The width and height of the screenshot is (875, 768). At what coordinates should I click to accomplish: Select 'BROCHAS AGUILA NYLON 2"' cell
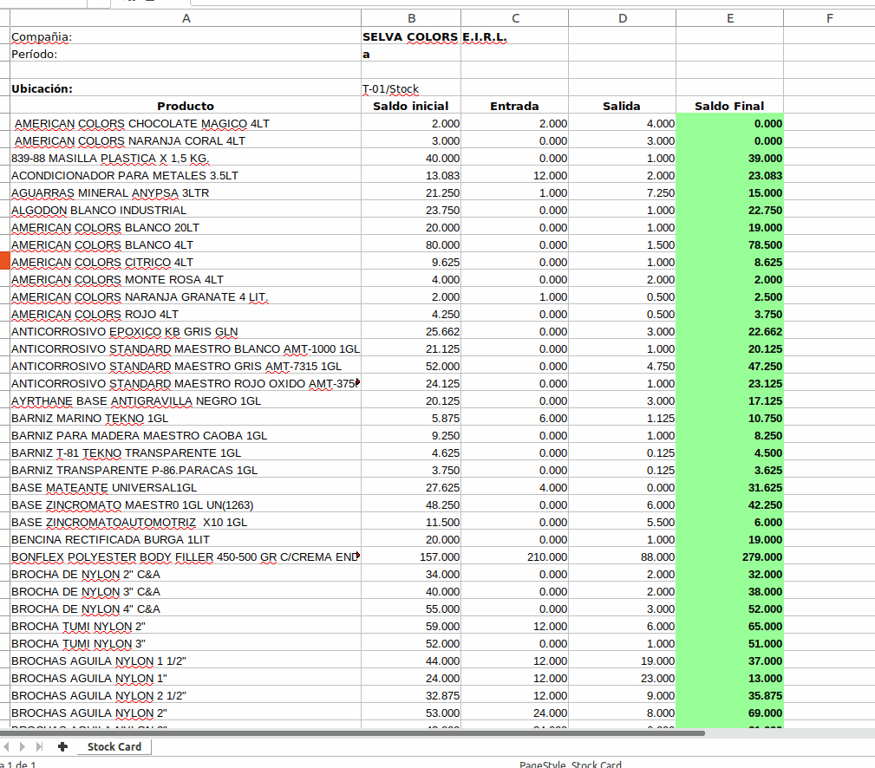point(186,713)
